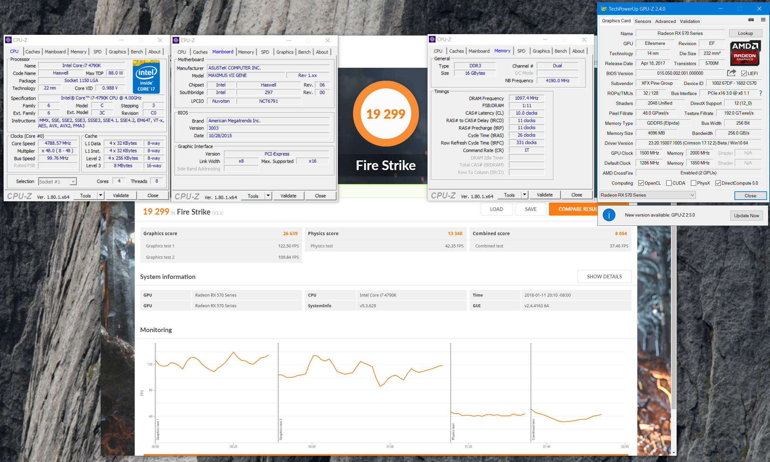Screen dimensions: 770x462
Task: Click AMD Radeon Graphics logo
Action: click(745, 53)
